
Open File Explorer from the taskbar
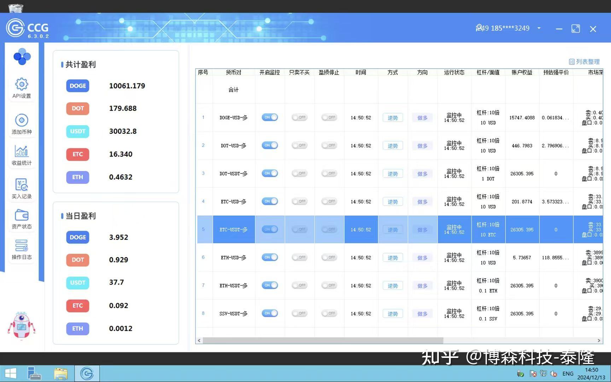pyautogui.click(x=61, y=373)
